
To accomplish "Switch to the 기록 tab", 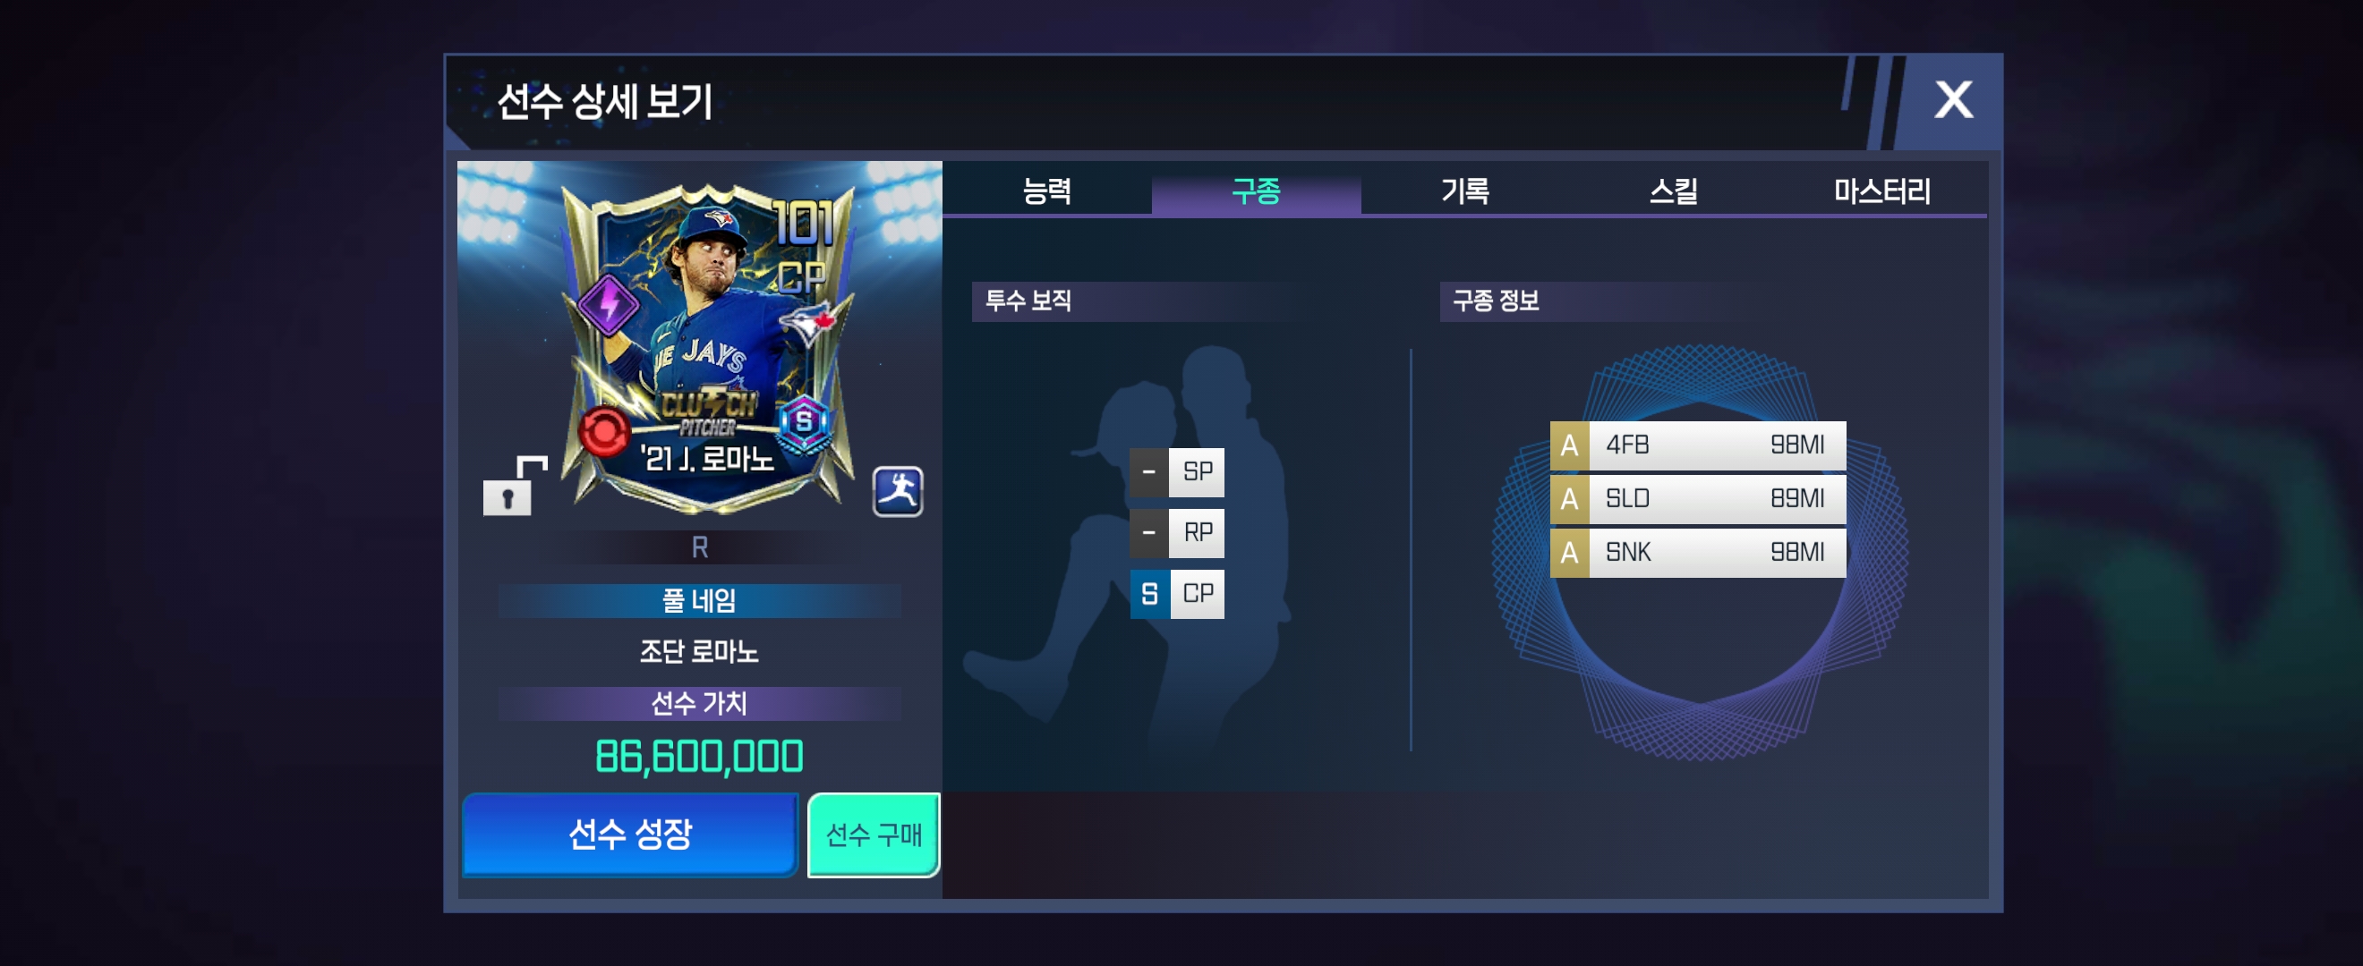I will tap(1465, 191).
